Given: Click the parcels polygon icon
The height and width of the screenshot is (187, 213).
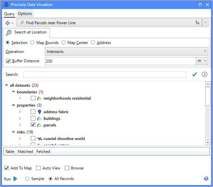Looking at the screenshot, I should pos(39,125).
